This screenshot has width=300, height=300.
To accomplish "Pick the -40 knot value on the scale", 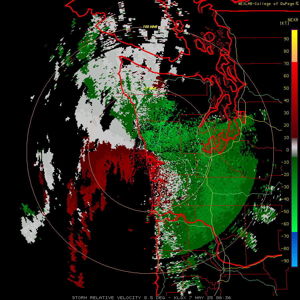I will pyautogui.click(x=285, y=199).
